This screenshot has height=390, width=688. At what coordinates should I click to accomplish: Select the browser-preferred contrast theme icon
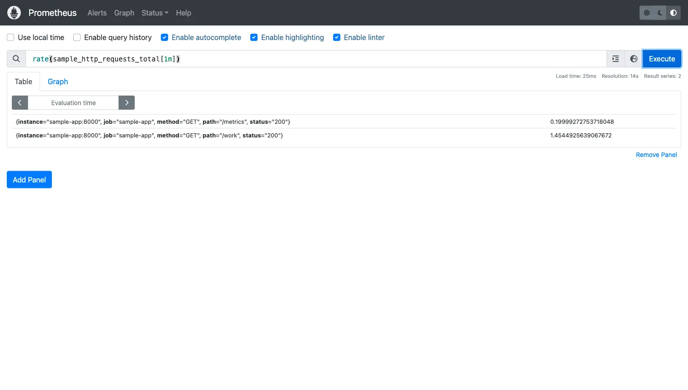click(673, 13)
